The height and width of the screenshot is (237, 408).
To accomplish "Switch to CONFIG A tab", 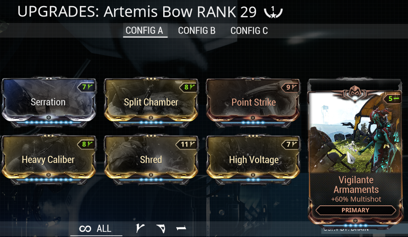I will click(x=145, y=30).
